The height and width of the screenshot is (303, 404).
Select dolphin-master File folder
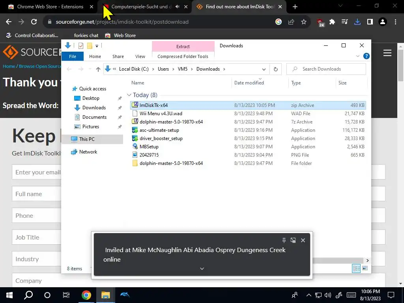248,163
